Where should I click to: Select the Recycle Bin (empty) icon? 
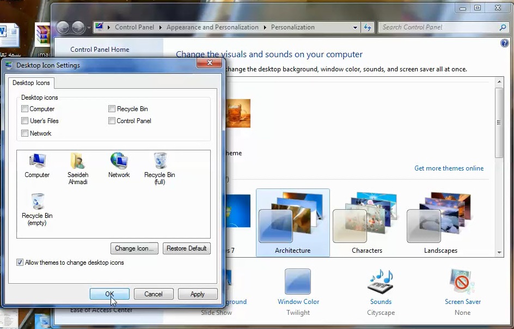[x=38, y=202]
